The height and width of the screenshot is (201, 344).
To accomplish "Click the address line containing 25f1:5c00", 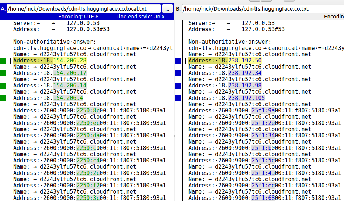I will coord(265,160).
